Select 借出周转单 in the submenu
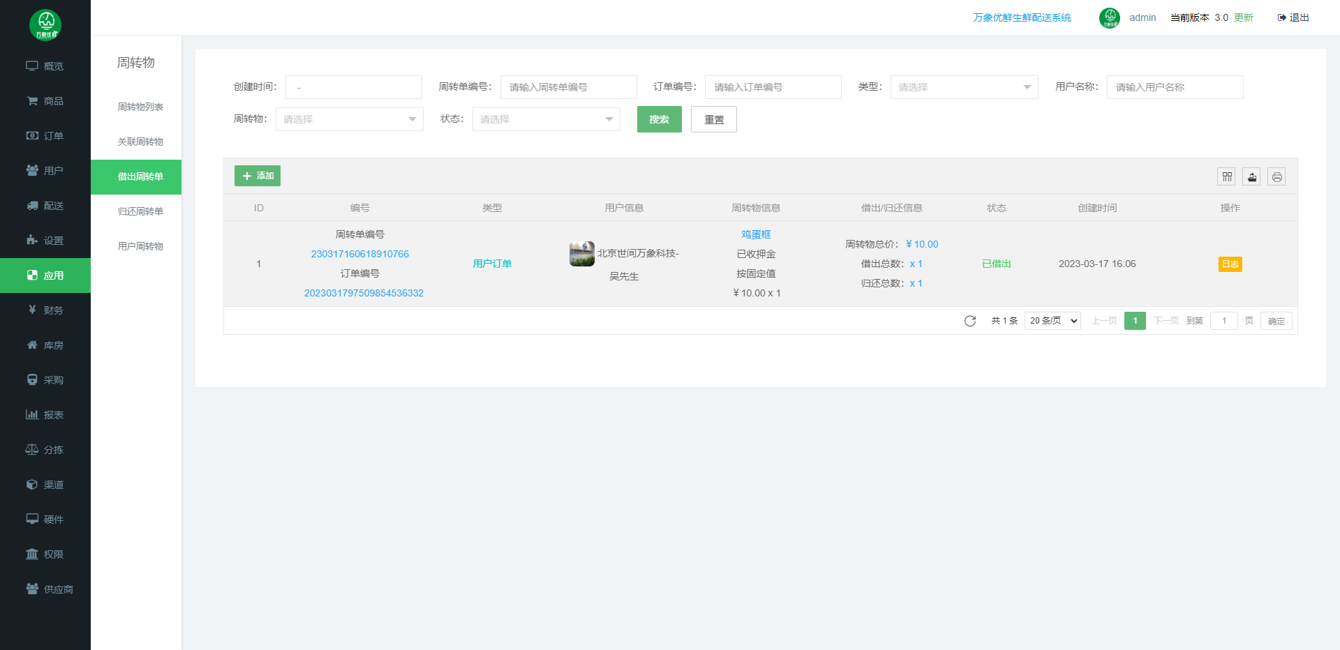Viewport: 1340px width, 650px height. pyautogui.click(x=136, y=177)
